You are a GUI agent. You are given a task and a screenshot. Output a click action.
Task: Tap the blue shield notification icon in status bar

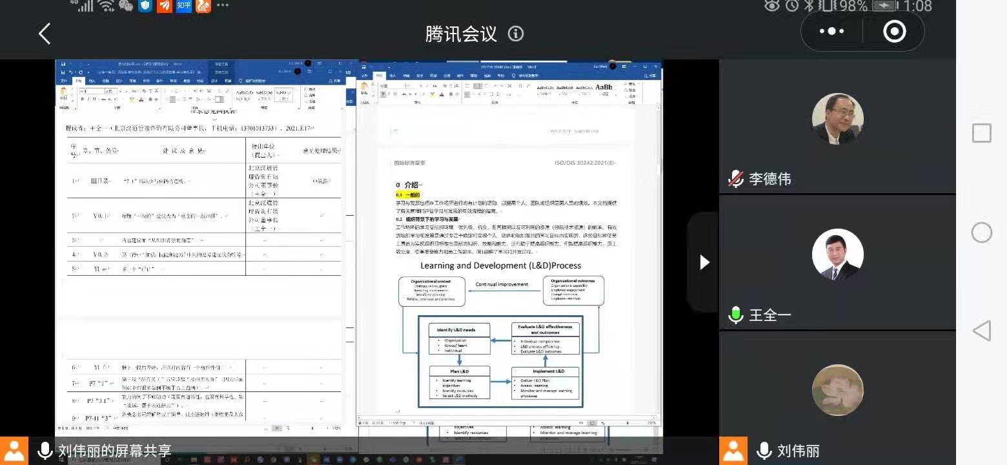(x=146, y=6)
